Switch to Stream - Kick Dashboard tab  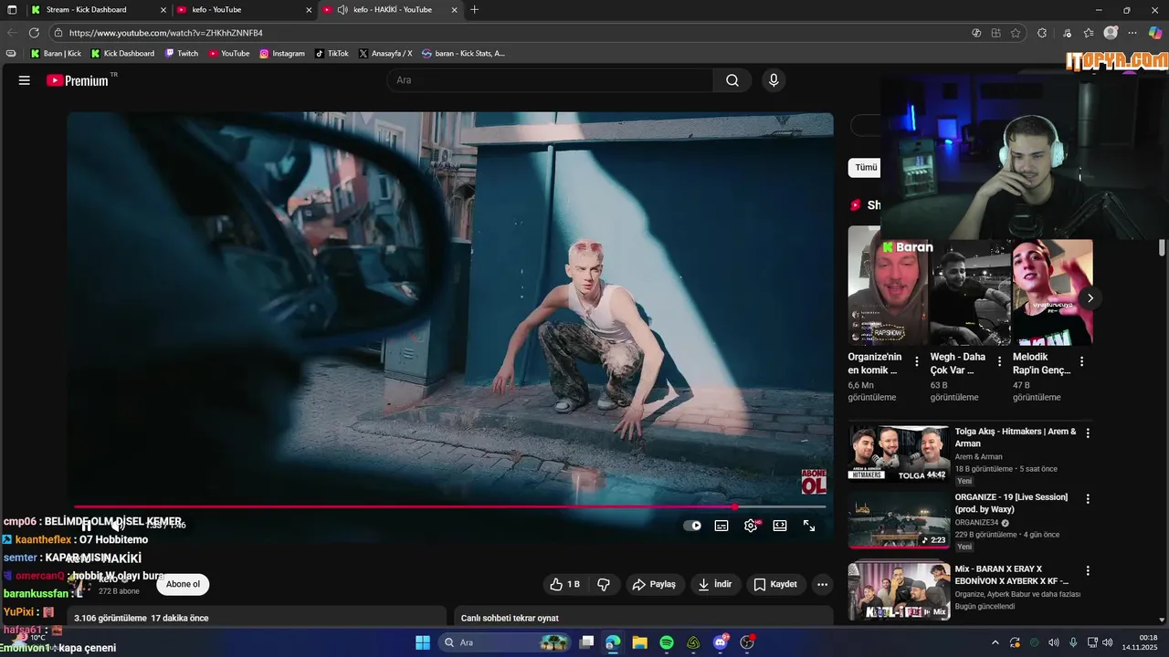98,10
